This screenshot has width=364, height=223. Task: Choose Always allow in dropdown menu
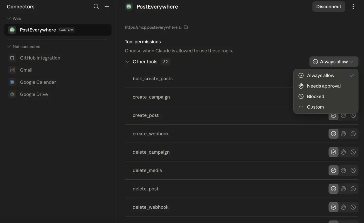coord(326,75)
